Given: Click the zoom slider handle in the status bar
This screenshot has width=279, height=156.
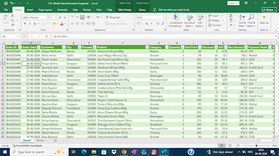Looking at the screenshot, I should click(256, 145).
